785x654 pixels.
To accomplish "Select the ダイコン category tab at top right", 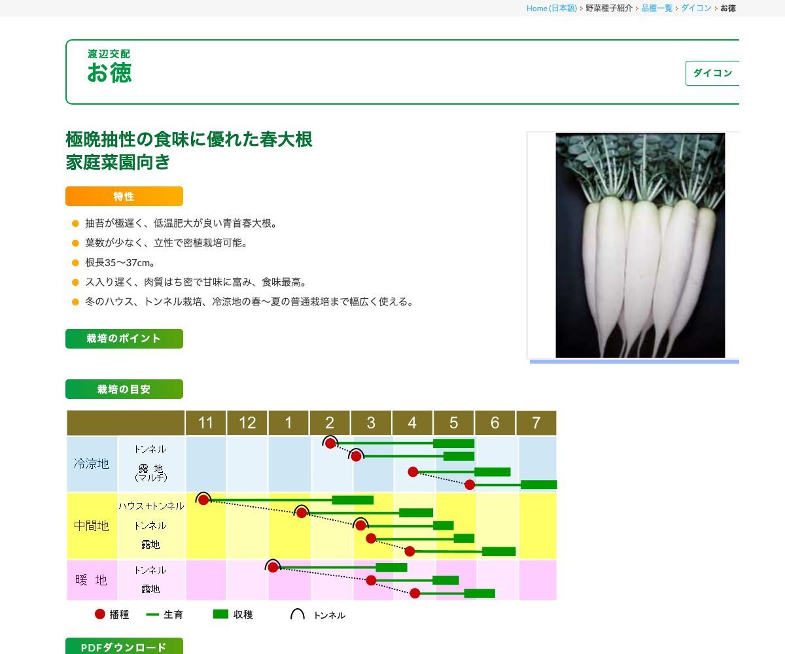I will 712,73.
